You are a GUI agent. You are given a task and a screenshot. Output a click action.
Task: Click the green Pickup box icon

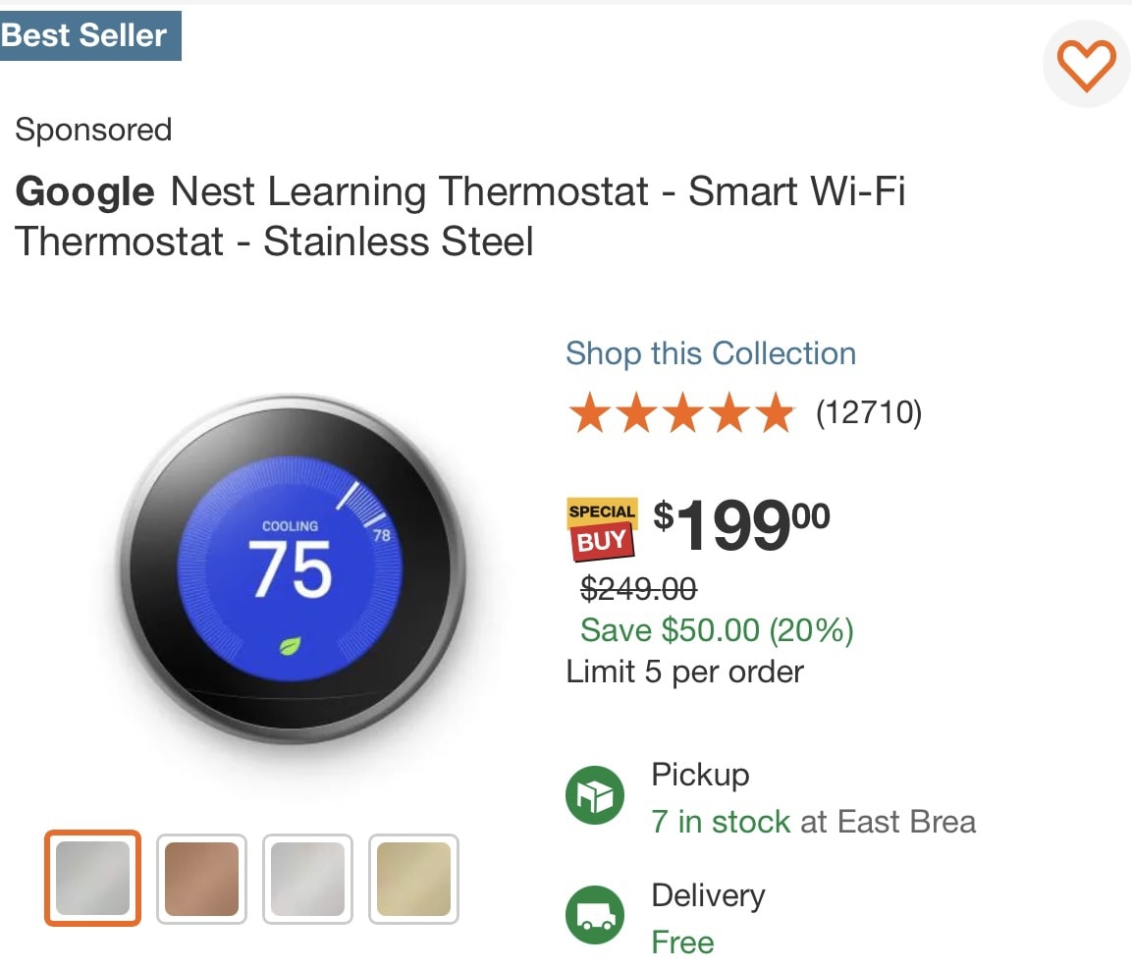click(x=595, y=795)
